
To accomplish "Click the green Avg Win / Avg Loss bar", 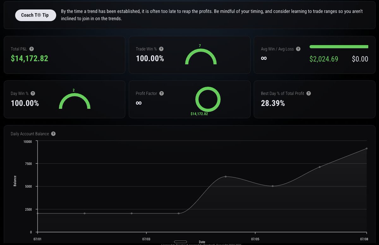I will click(x=339, y=47).
